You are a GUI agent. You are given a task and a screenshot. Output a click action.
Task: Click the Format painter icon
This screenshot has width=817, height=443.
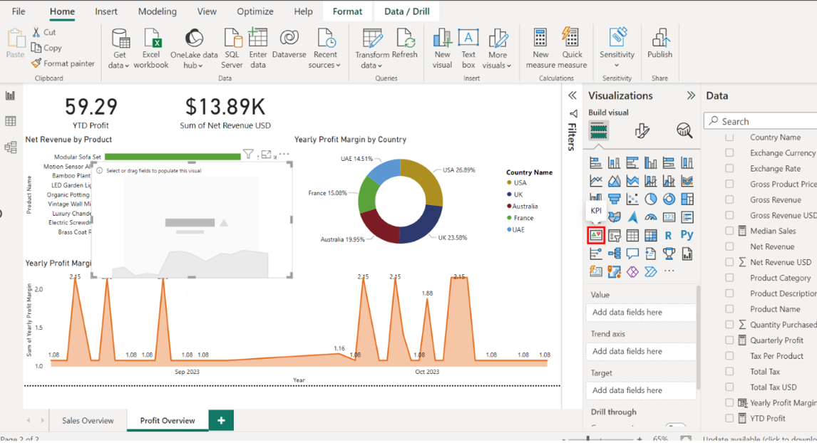36,63
